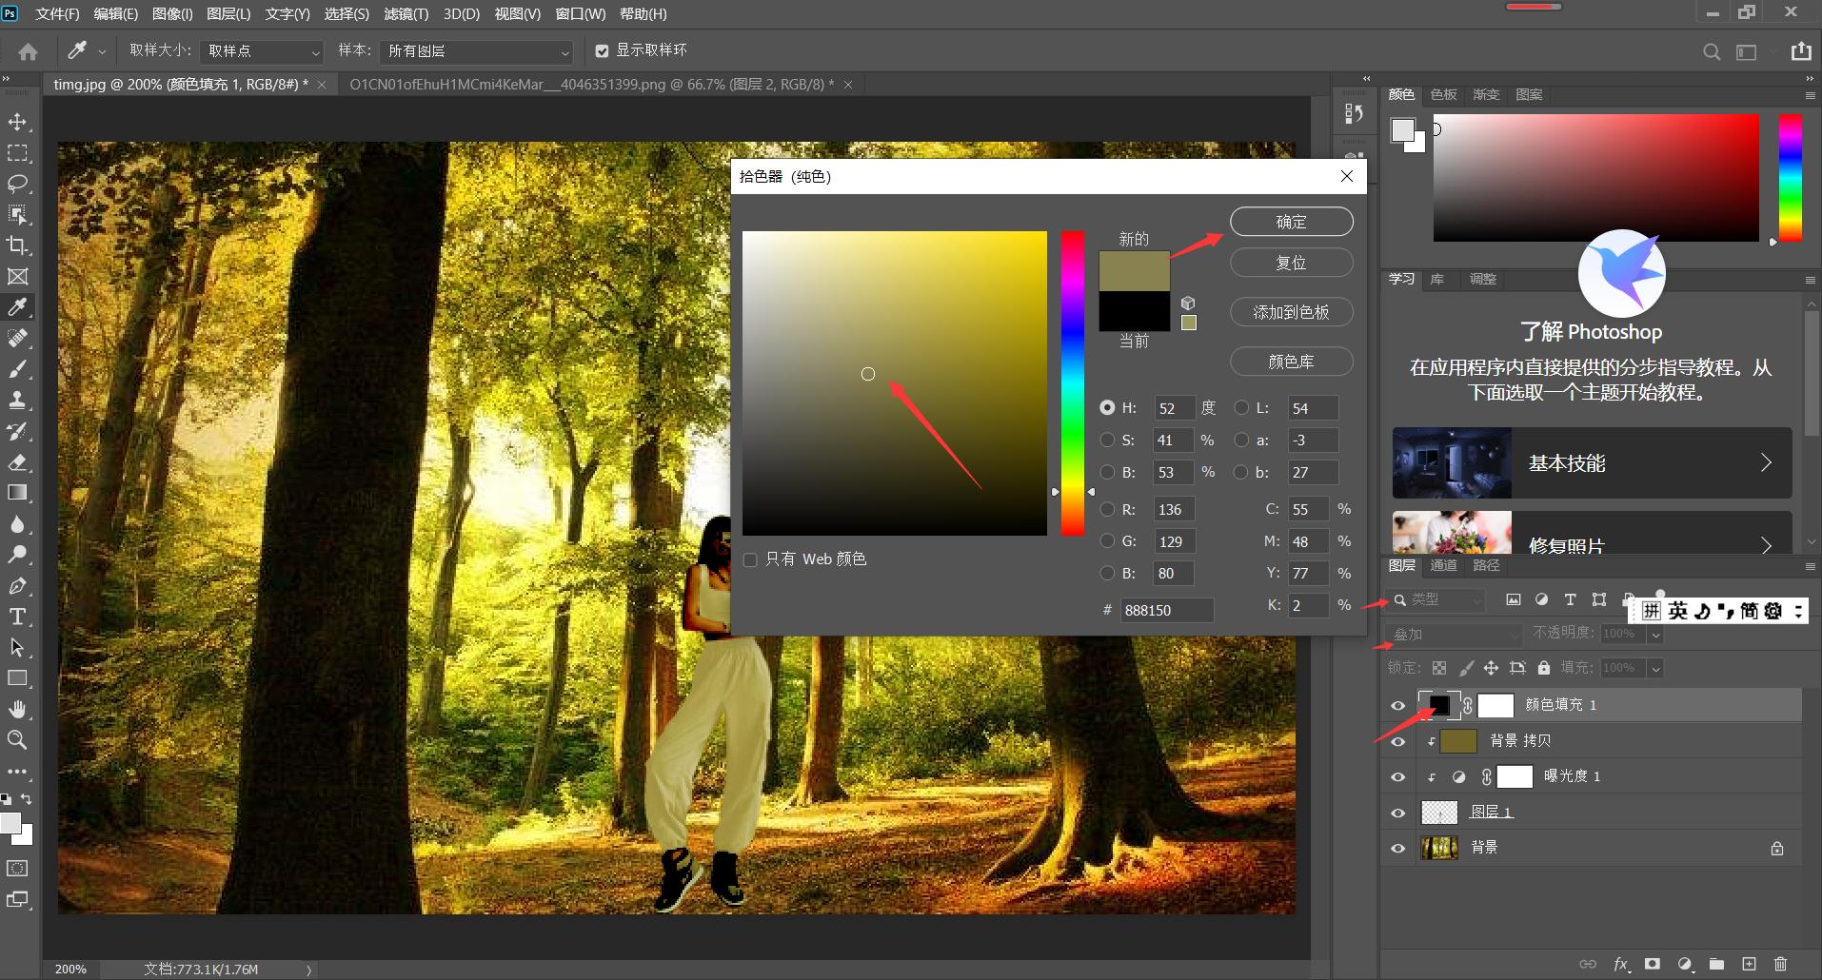Enable the 只有 Web 颜色 checkbox
1822x980 pixels.
pos(750,559)
